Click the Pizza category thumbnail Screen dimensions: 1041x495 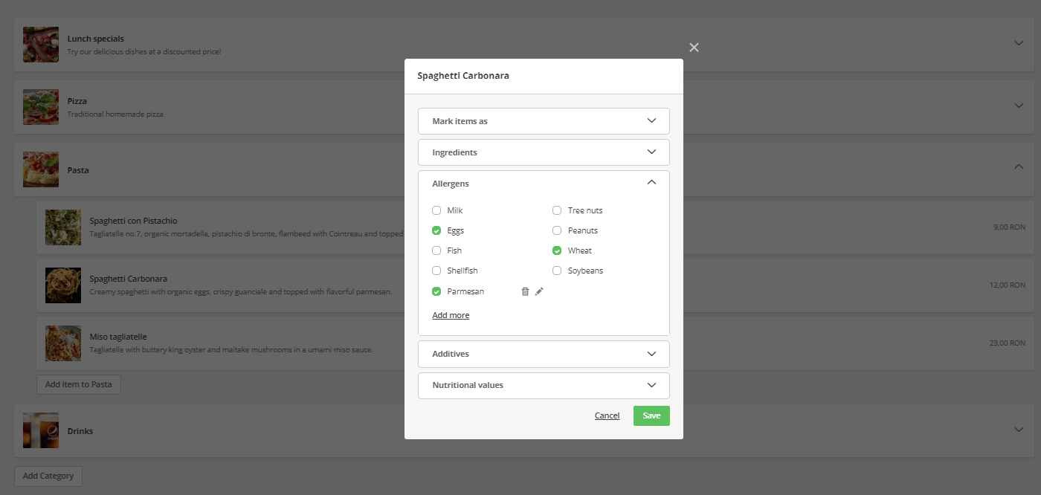40,106
